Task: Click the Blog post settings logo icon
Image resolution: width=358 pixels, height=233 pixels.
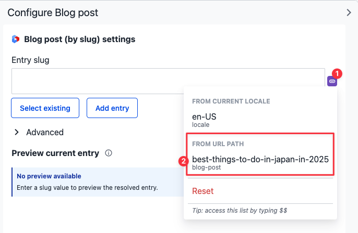Action: pos(16,39)
